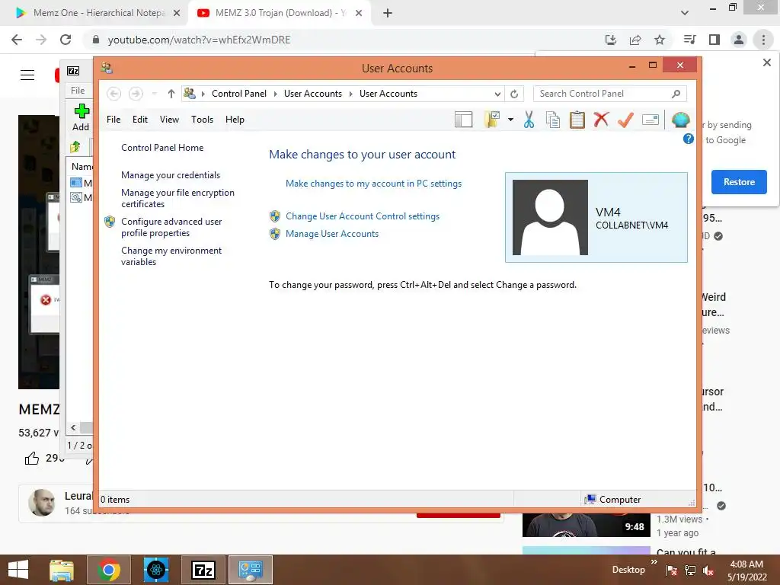Viewport: 780px width, 585px height.
Task: Click Manage your file encryption certificates
Action: (x=177, y=198)
